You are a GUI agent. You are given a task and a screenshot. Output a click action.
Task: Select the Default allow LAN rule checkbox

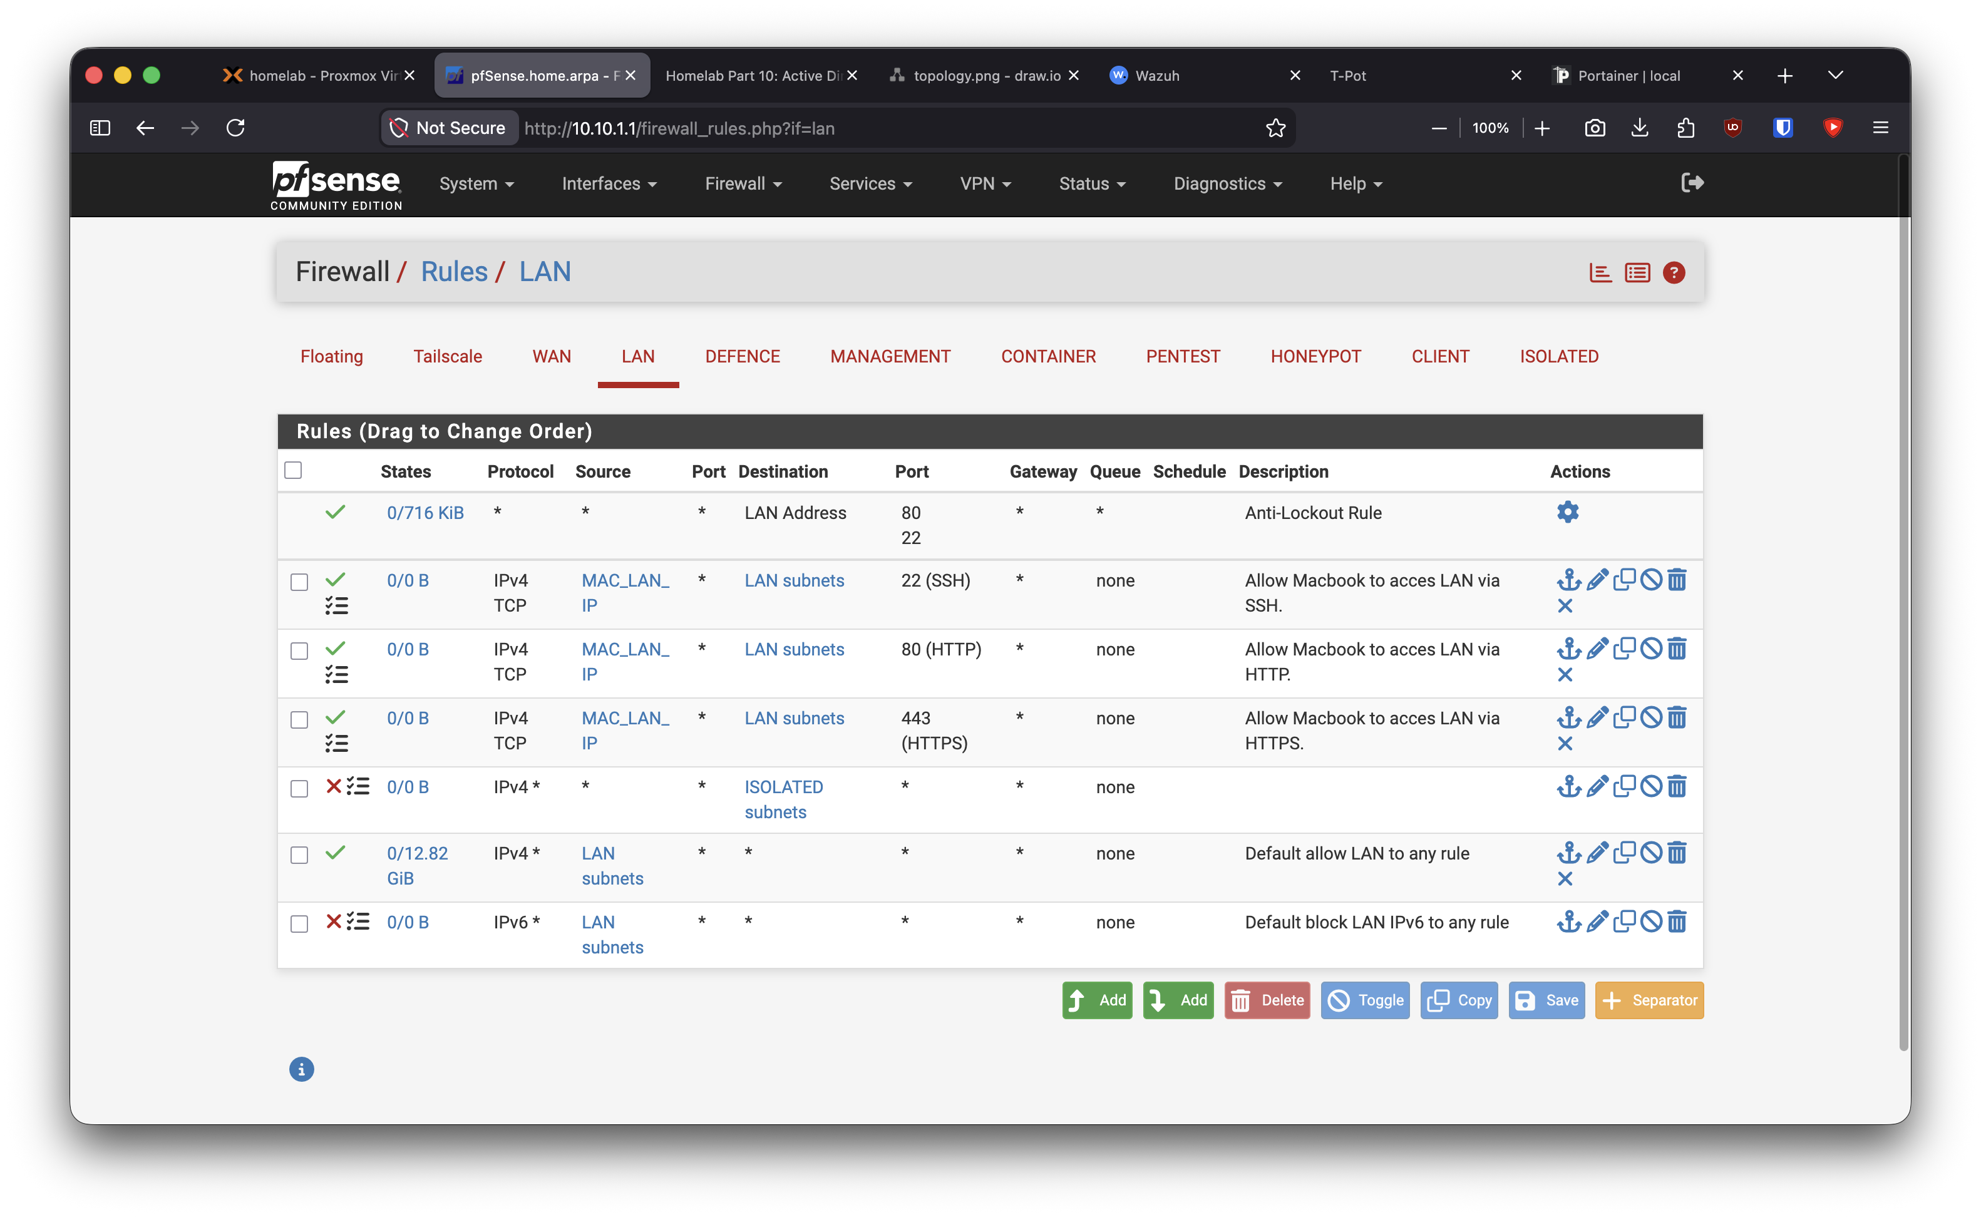pyautogui.click(x=299, y=855)
